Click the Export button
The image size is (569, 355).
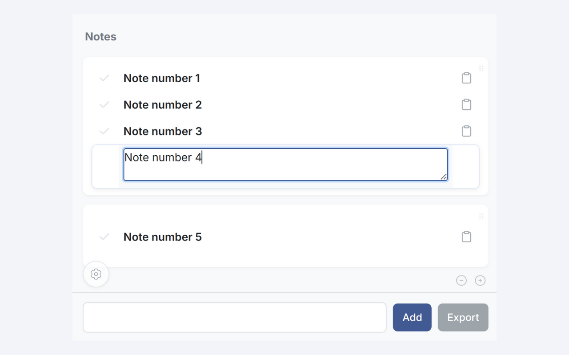pos(463,317)
